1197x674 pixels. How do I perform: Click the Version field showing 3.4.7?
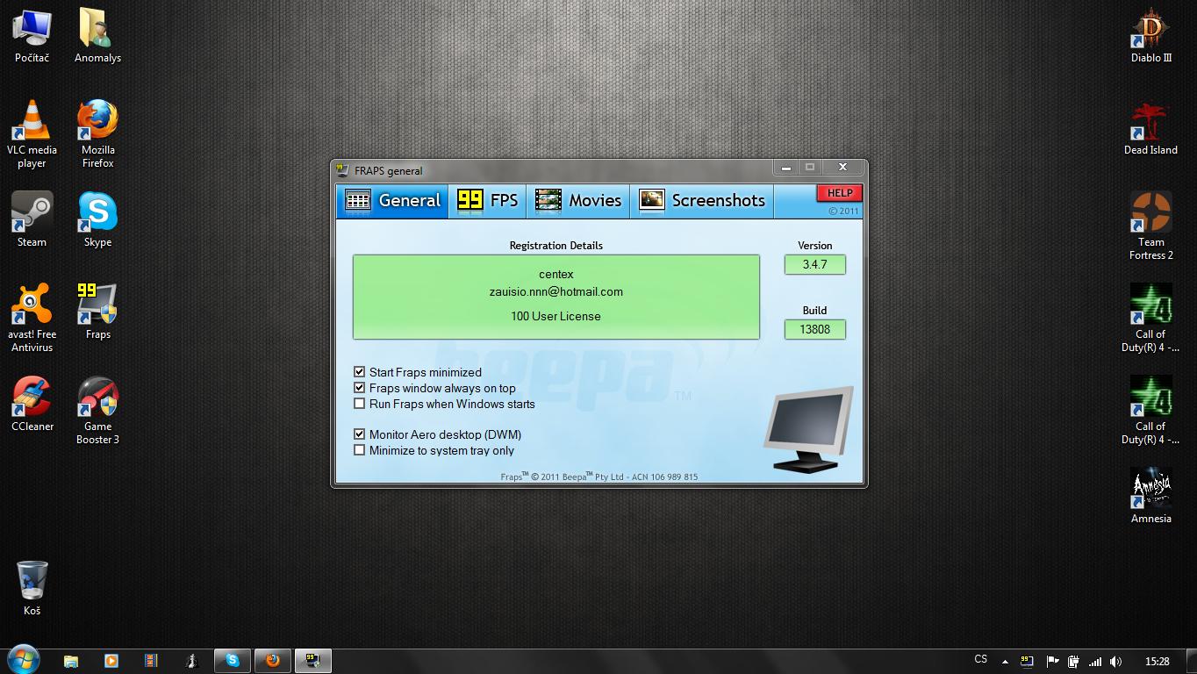click(815, 264)
